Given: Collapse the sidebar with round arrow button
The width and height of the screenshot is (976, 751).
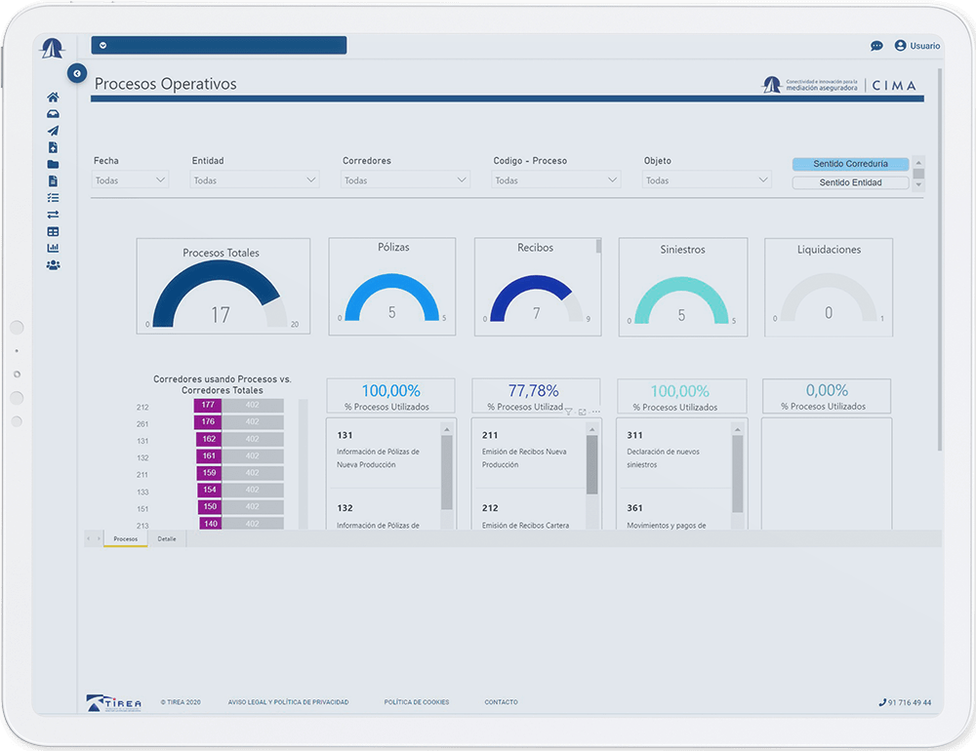Looking at the screenshot, I should (77, 73).
